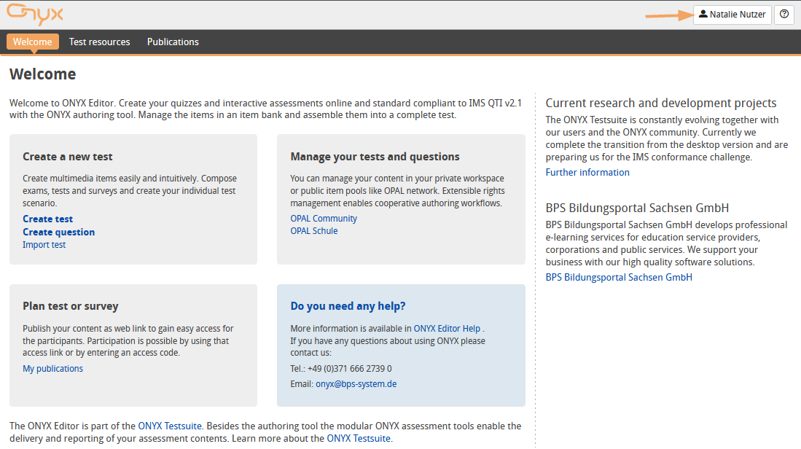Viewport: 801px width, 449px height.
Task: Open the Further information link
Action: click(x=587, y=173)
